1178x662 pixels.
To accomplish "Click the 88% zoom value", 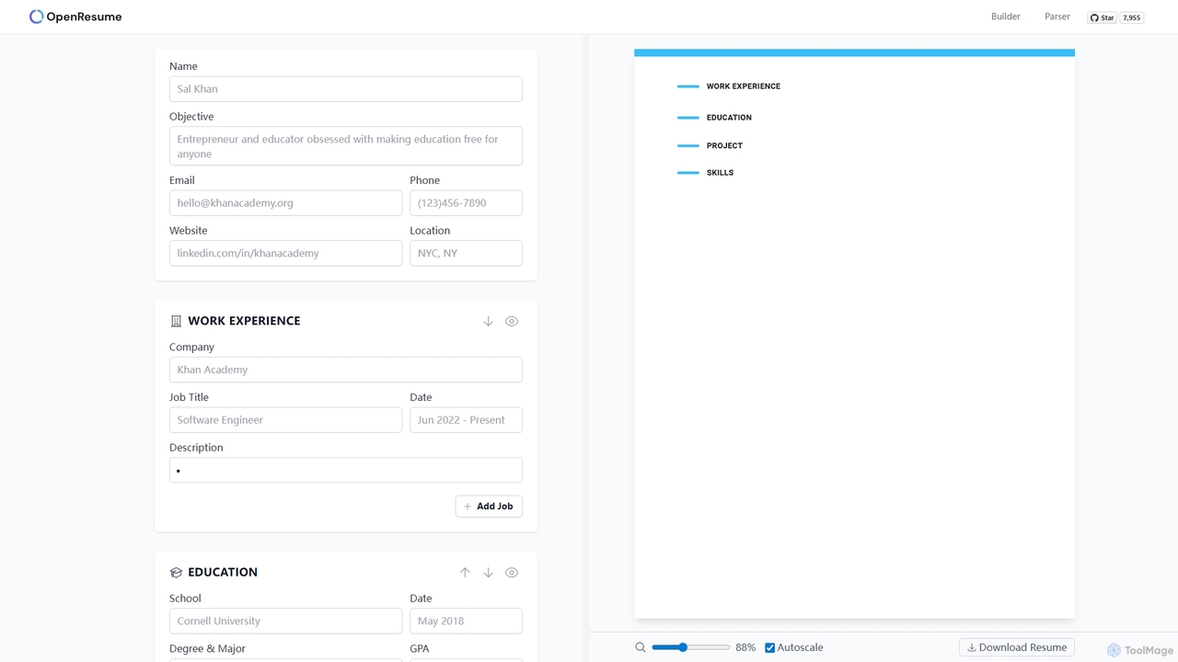I will 745,647.
